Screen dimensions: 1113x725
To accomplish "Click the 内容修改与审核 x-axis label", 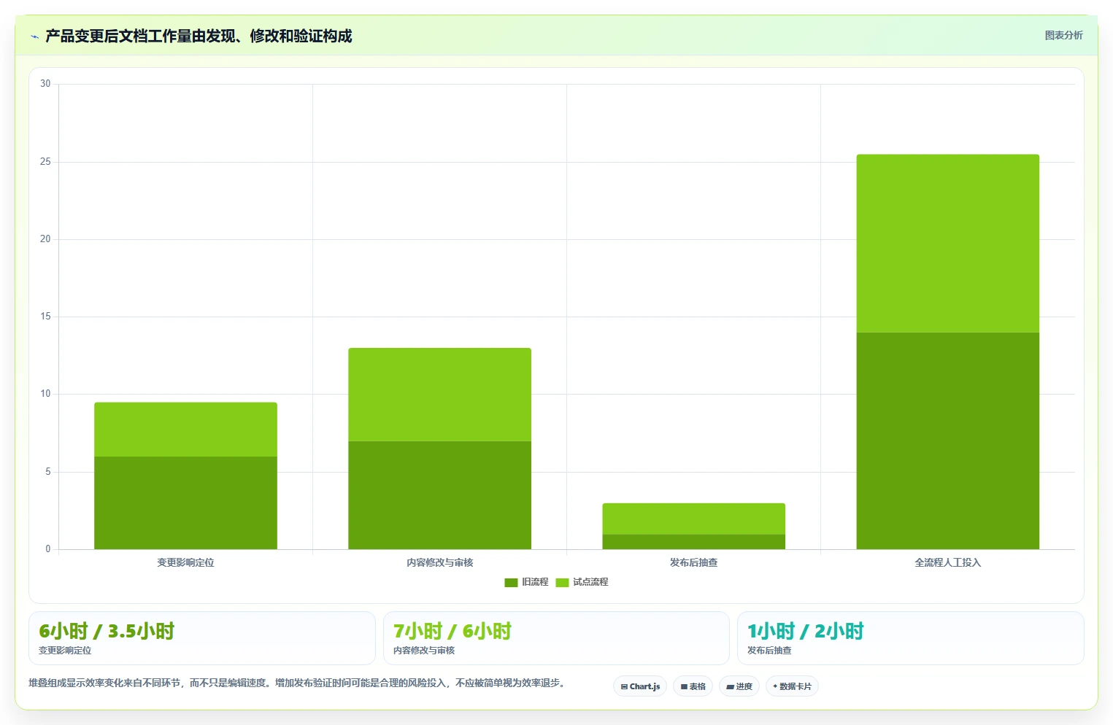I will [x=439, y=562].
